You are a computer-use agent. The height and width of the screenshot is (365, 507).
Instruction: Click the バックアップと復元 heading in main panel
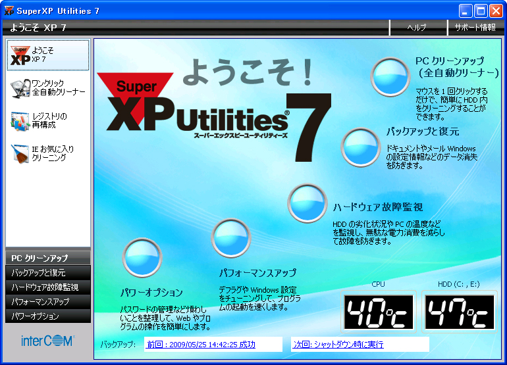click(x=423, y=132)
